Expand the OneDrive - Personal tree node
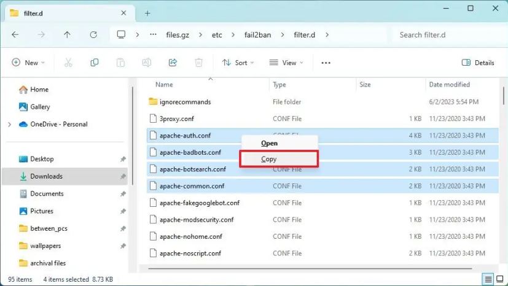 pos(9,124)
